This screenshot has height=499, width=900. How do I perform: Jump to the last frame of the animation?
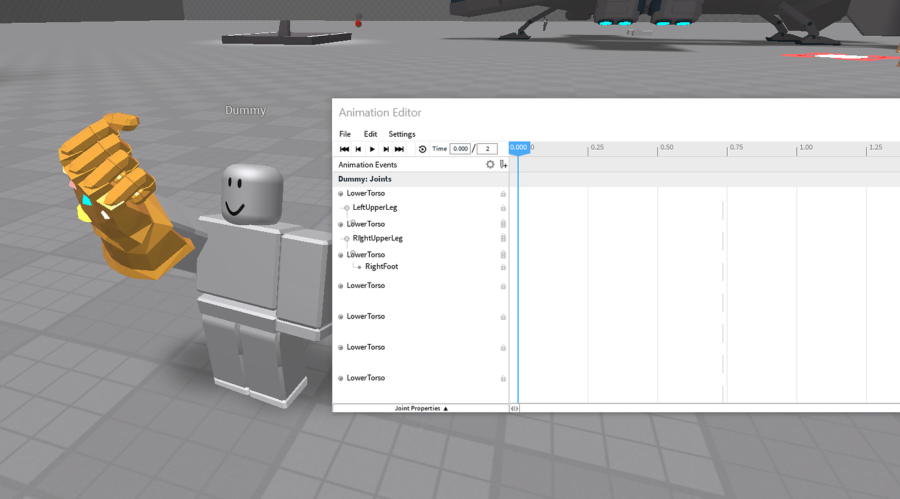[400, 149]
